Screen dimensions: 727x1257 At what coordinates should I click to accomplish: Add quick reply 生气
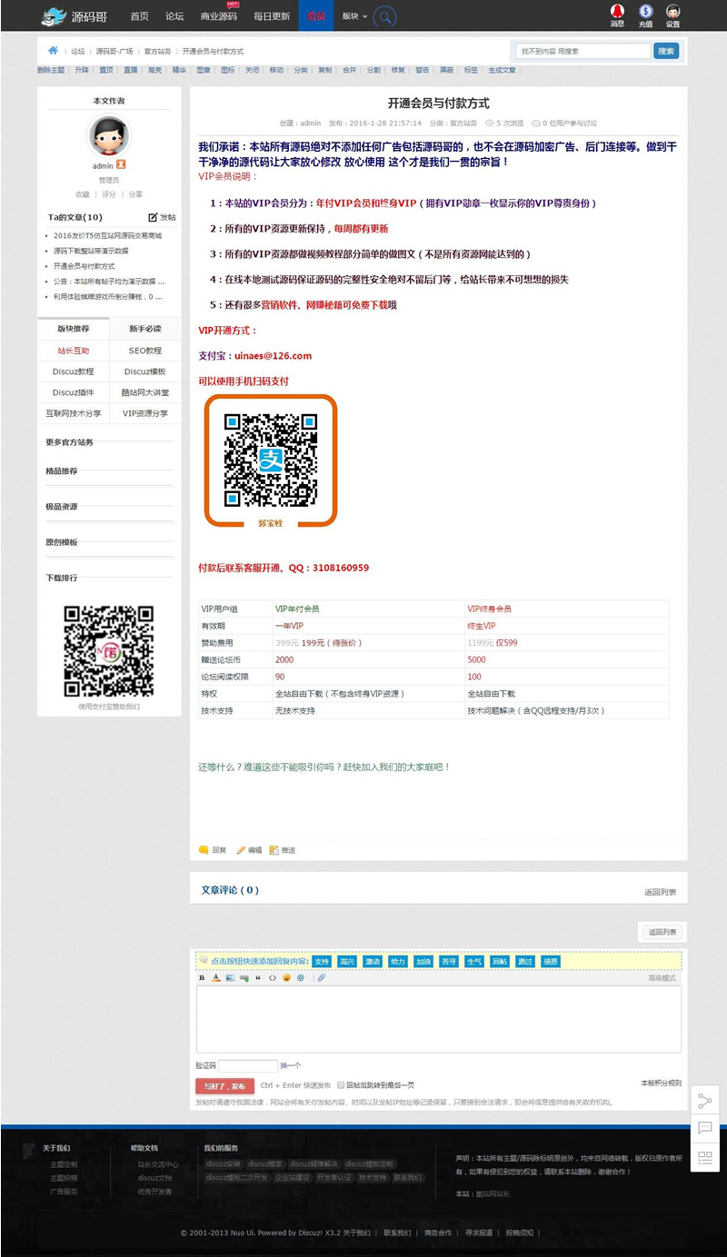point(473,961)
